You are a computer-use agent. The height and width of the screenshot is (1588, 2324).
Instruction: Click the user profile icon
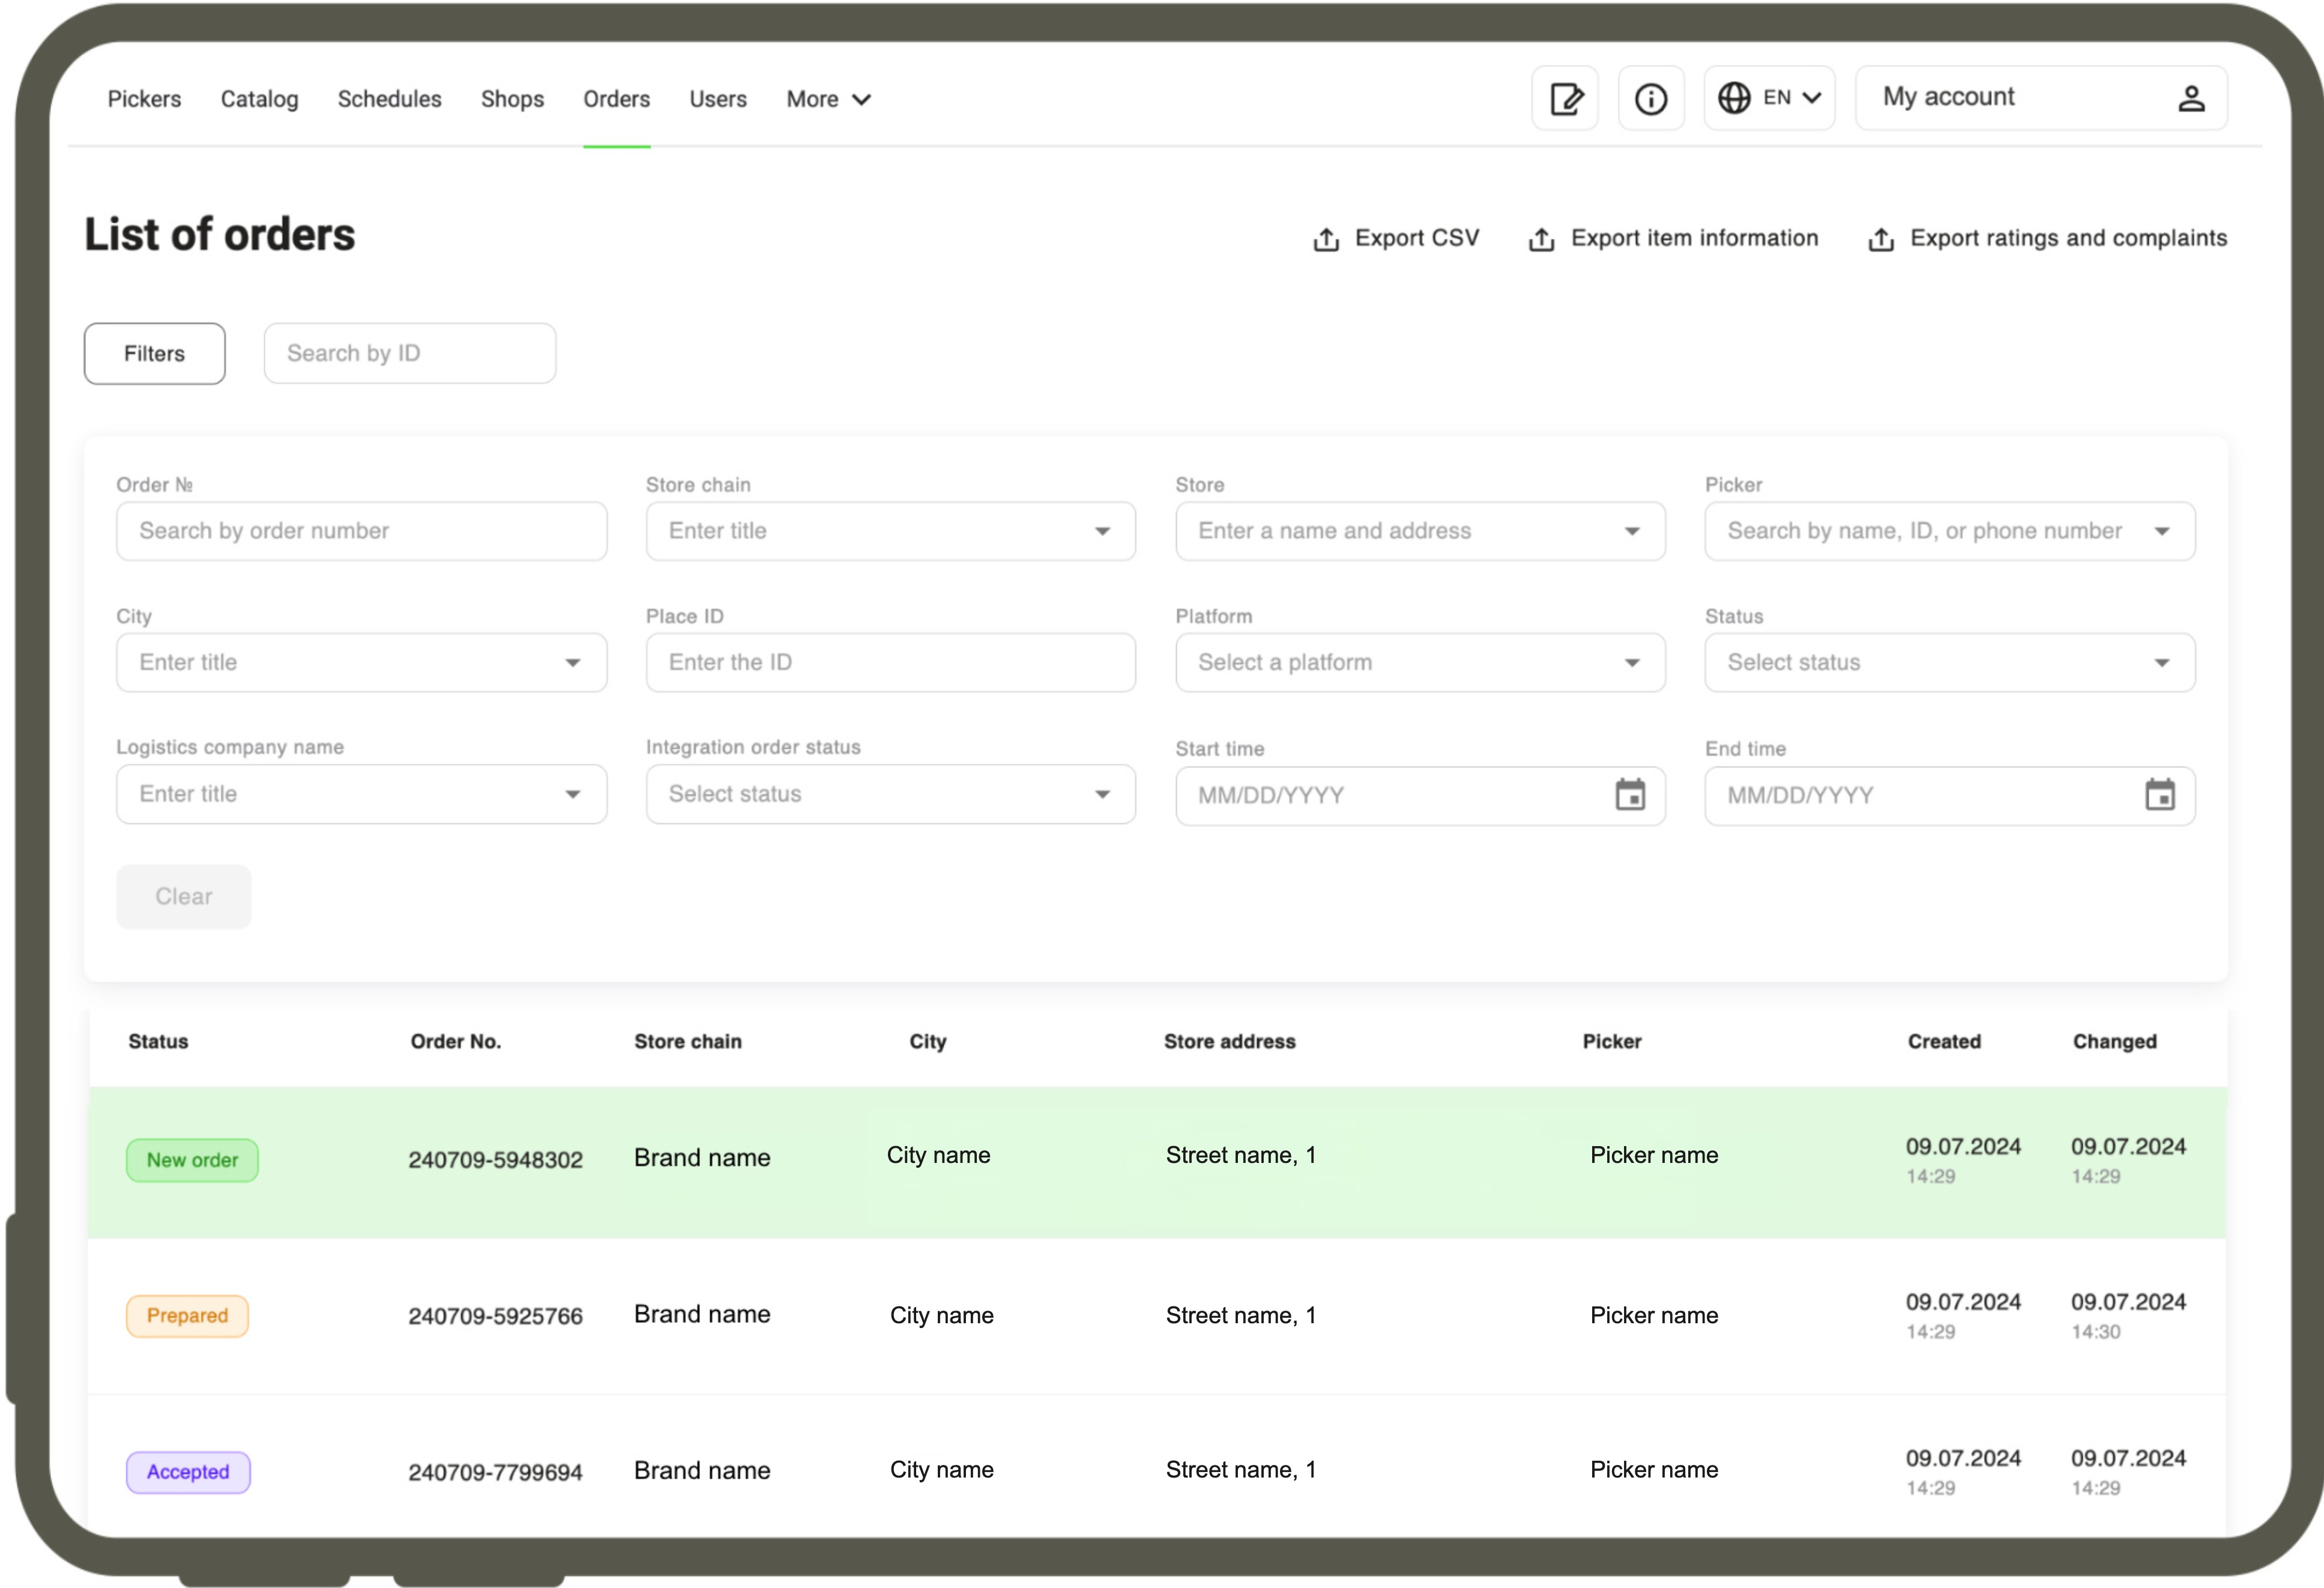[2191, 98]
